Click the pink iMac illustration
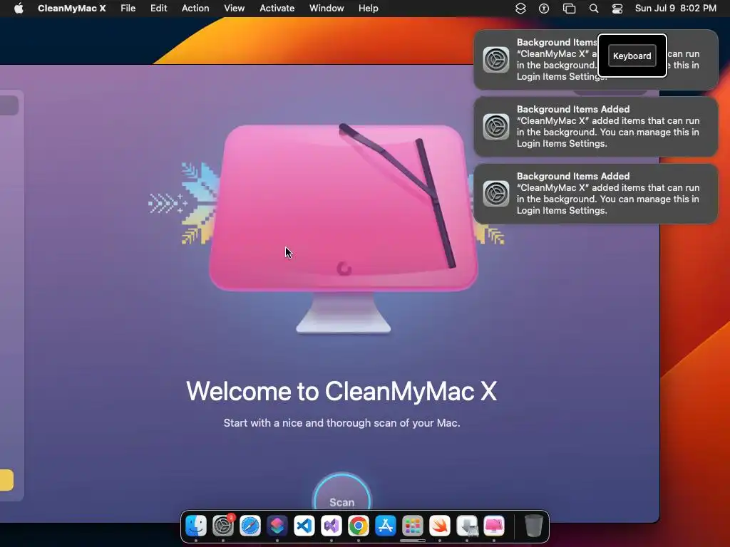730x547 pixels. click(x=344, y=228)
